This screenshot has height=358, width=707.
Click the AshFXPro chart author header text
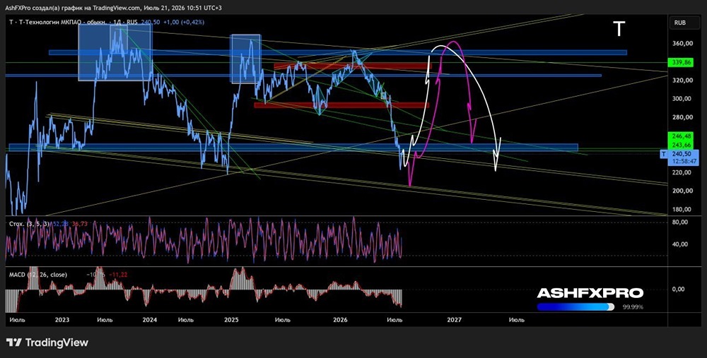coord(114,8)
